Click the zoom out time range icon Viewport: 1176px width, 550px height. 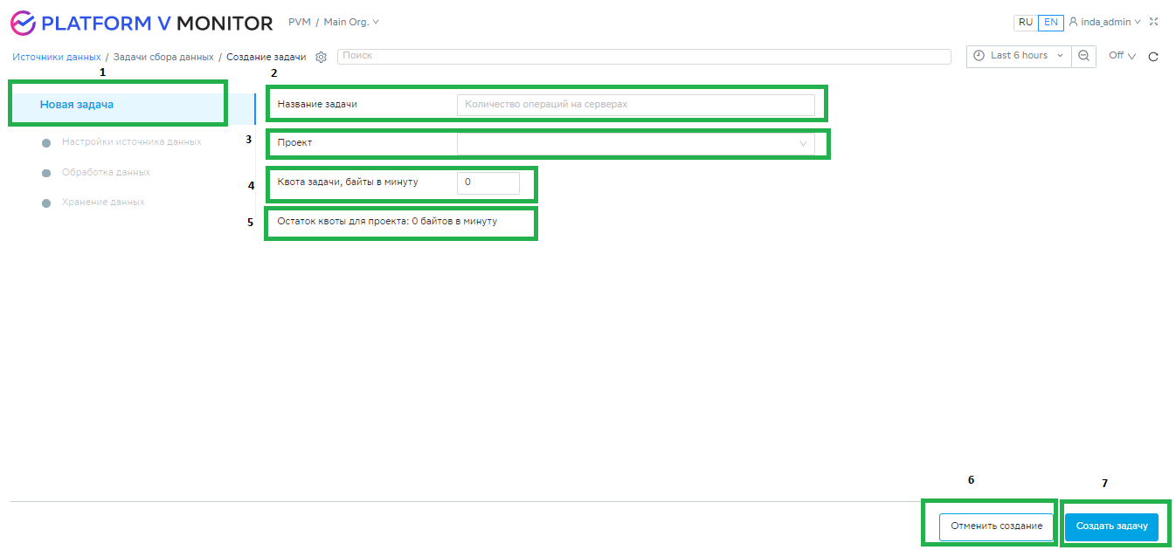[1083, 56]
